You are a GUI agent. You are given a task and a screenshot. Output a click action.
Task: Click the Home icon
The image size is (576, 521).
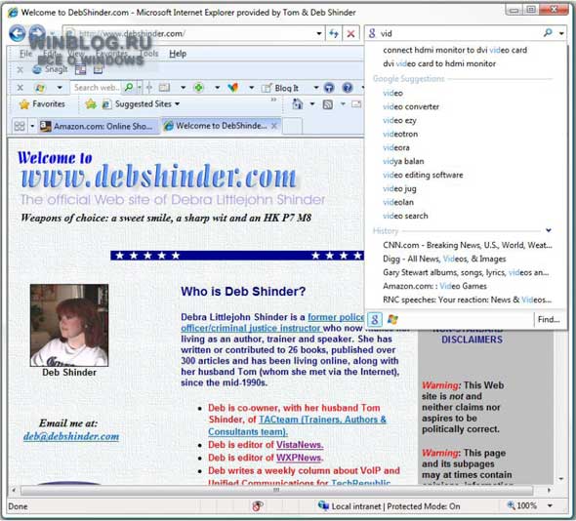pos(297,104)
